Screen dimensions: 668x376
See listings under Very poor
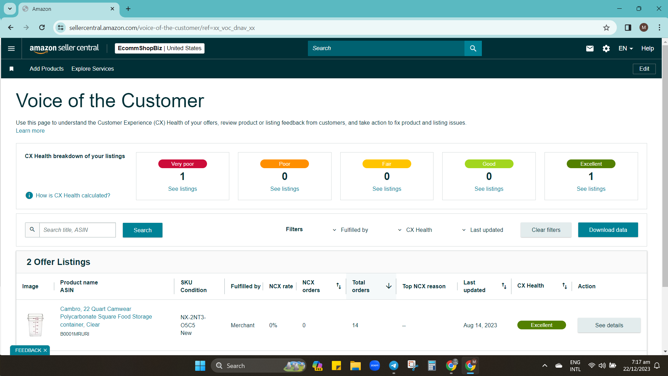point(182,189)
